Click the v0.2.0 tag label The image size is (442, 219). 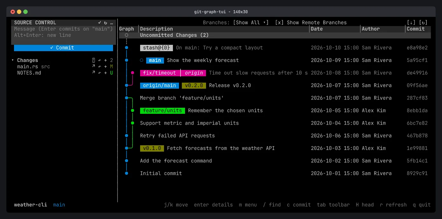click(194, 86)
